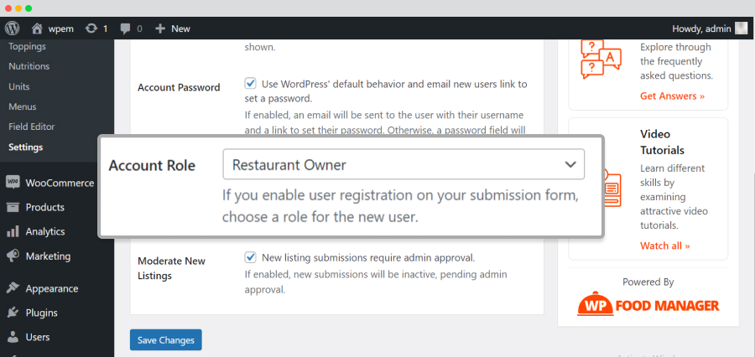
Task: Click the Powered By text
Action: click(x=648, y=282)
